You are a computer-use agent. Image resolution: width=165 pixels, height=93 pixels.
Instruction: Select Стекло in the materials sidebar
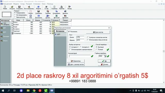point(5,41)
